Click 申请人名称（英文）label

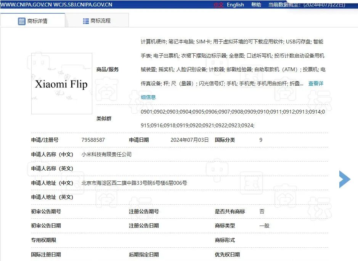pos(52,168)
